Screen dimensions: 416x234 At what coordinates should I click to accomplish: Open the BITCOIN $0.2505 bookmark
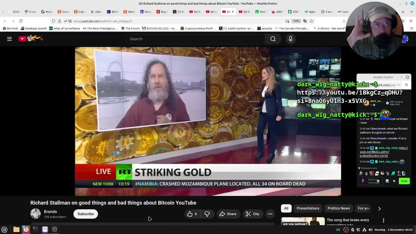tap(160, 29)
